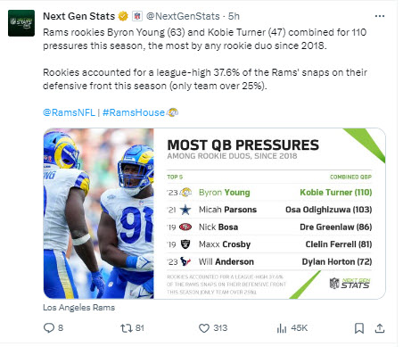
Task: Click the 81 reposts count
Action: [x=140, y=328]
